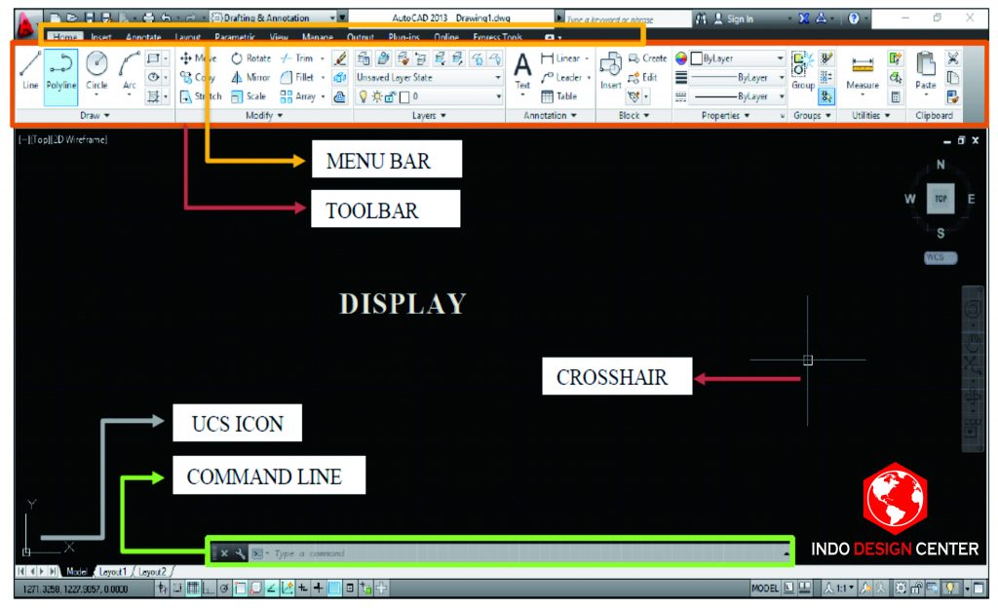Image resolution: width=998 pixels, height=608 pixels.
Task: Open the Unsaved Layer State dropdown
Action: 429,78
